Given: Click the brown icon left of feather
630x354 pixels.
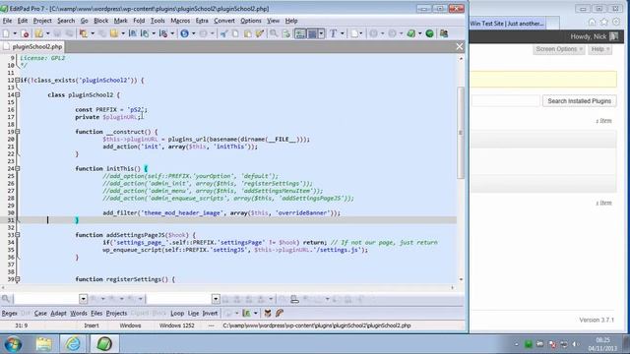Looking at the screenshot, I should coord(268,313).
